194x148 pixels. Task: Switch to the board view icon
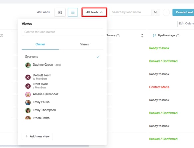(x=60, y=12)
